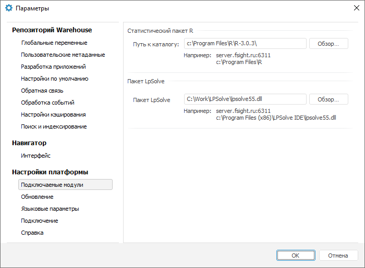
Task: Go to Разработка приложений section
Action: tap(53, 67)
